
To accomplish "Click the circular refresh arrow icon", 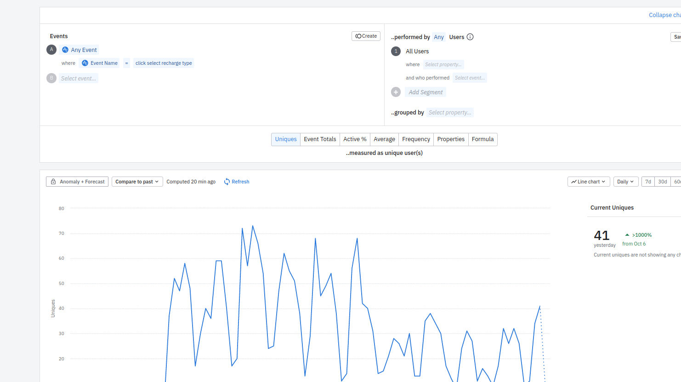I will 227,182.
